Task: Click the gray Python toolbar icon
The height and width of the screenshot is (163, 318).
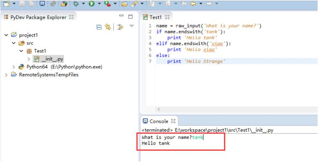Action: click(x=53, y=4)
